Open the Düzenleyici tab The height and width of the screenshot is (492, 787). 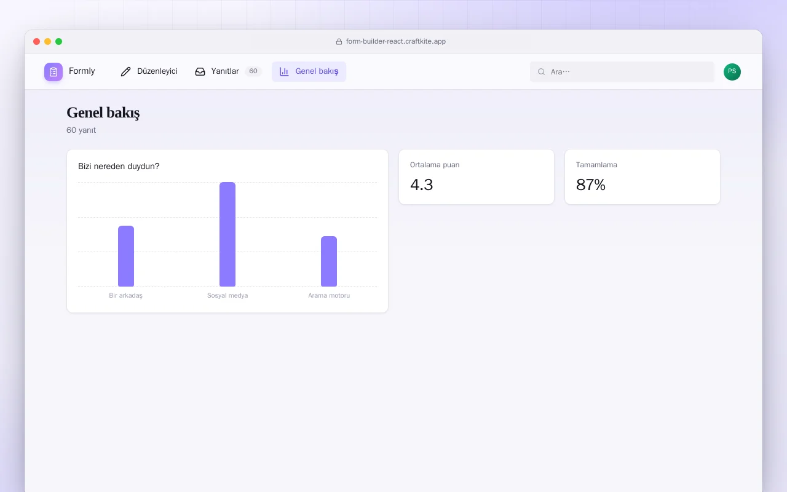click(149, 72)
